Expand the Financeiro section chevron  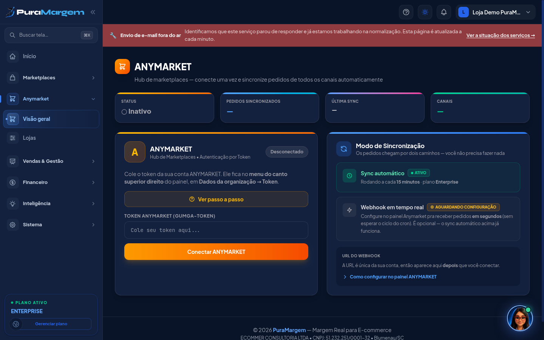click(x=93, y=182)
